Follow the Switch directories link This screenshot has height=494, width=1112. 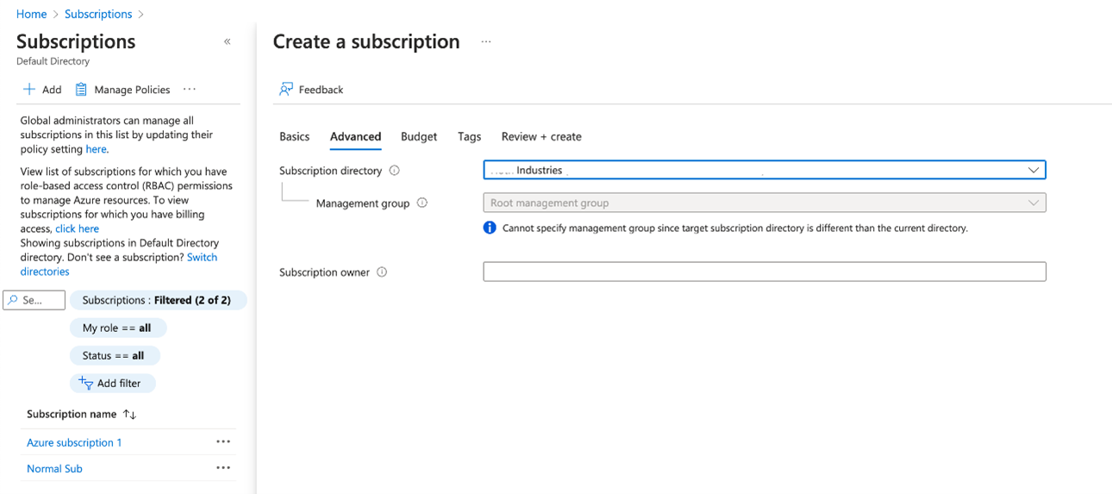coord(202,258)
